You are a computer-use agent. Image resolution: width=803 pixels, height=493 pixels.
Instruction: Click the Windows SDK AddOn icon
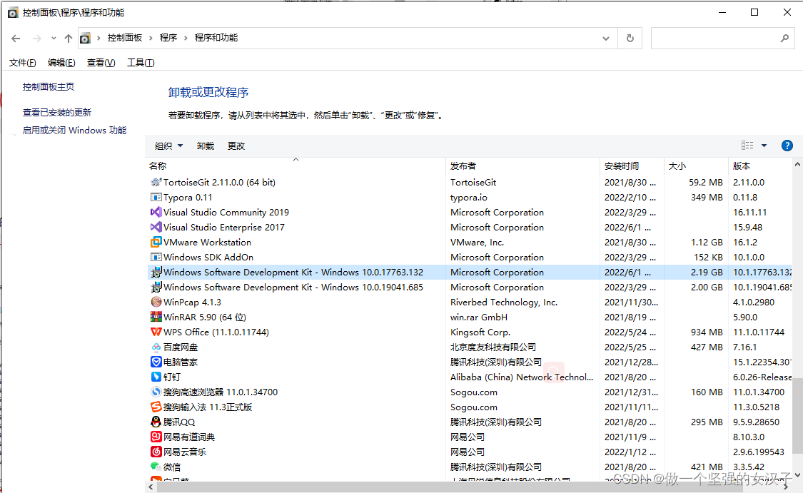coord(156,257)
